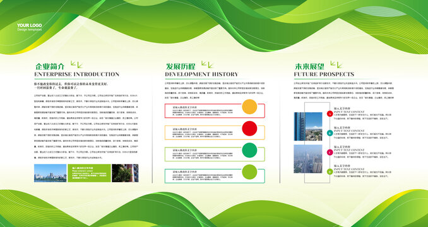The image size is (428, 227).
Task: Click the light green circle marker
Action: point(249,172)
